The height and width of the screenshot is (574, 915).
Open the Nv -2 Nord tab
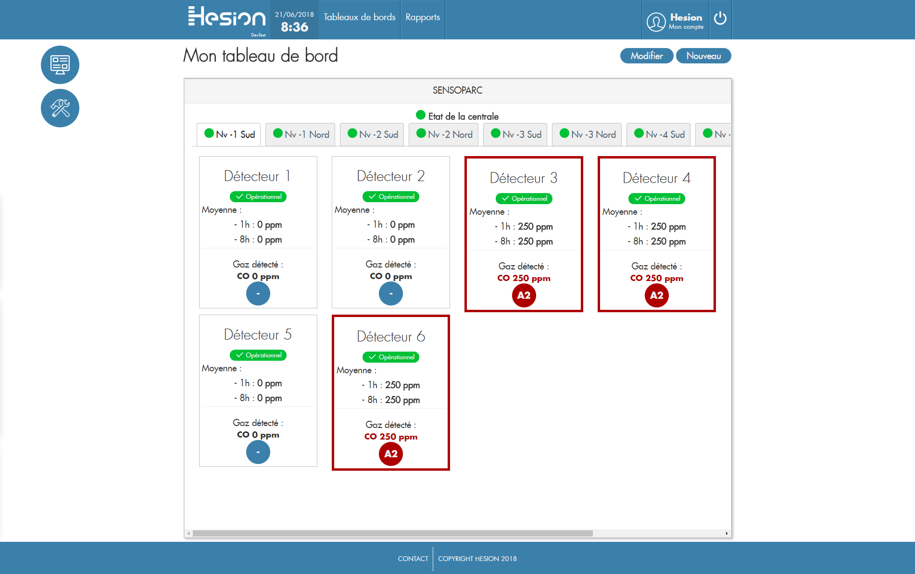[x=444, y=134]
